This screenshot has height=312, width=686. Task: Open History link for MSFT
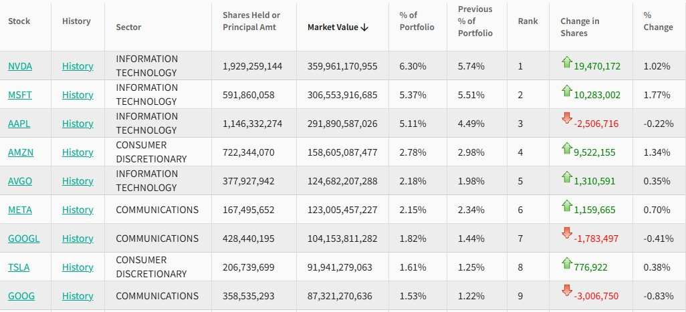tap(78, 95)
